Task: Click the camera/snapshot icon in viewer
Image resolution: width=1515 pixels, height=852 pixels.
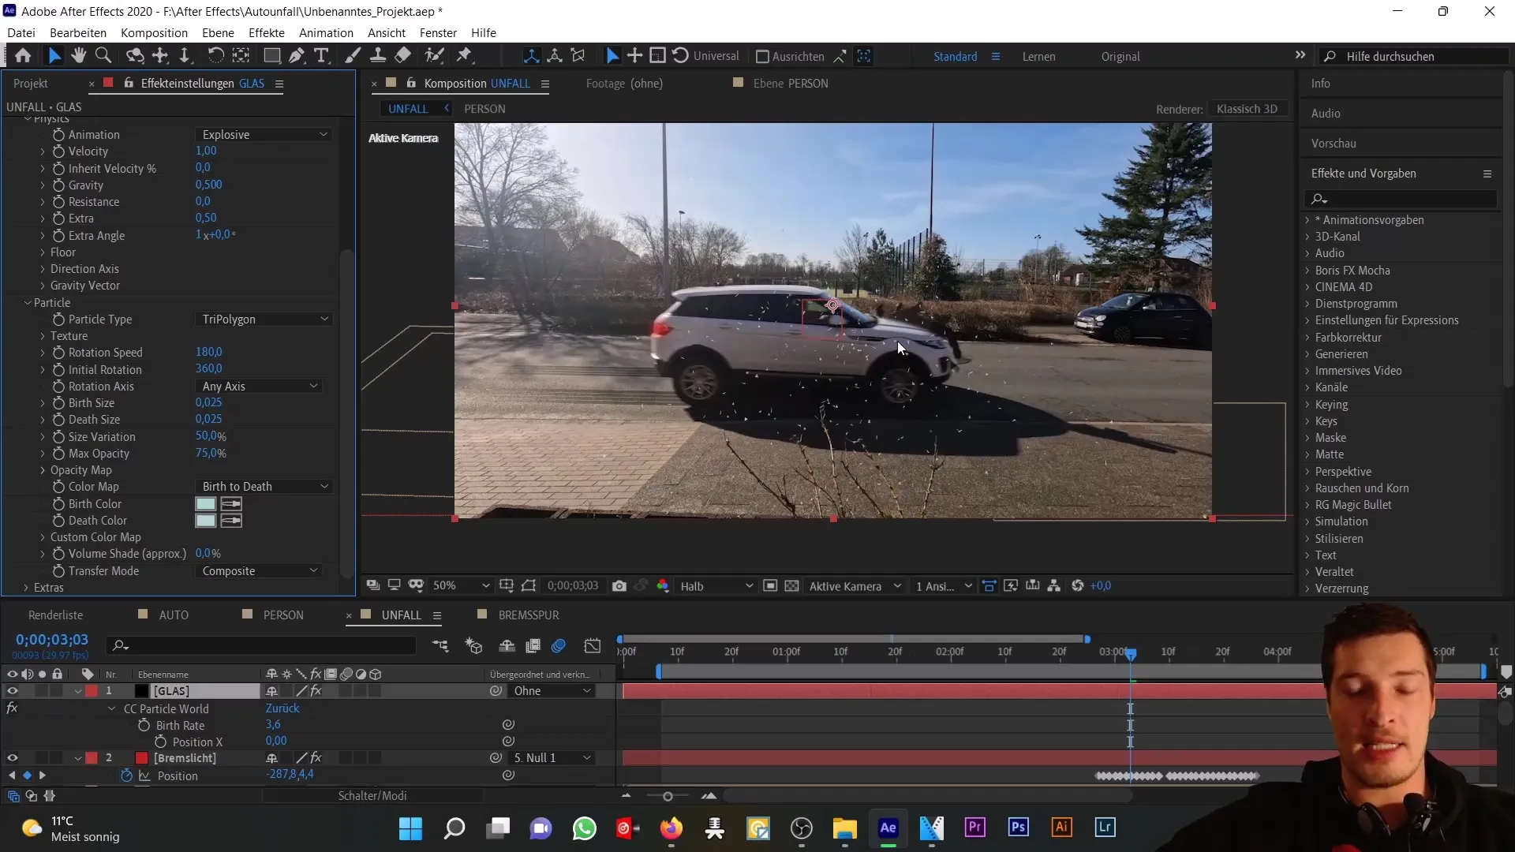Action: click(x=621, y=585)
